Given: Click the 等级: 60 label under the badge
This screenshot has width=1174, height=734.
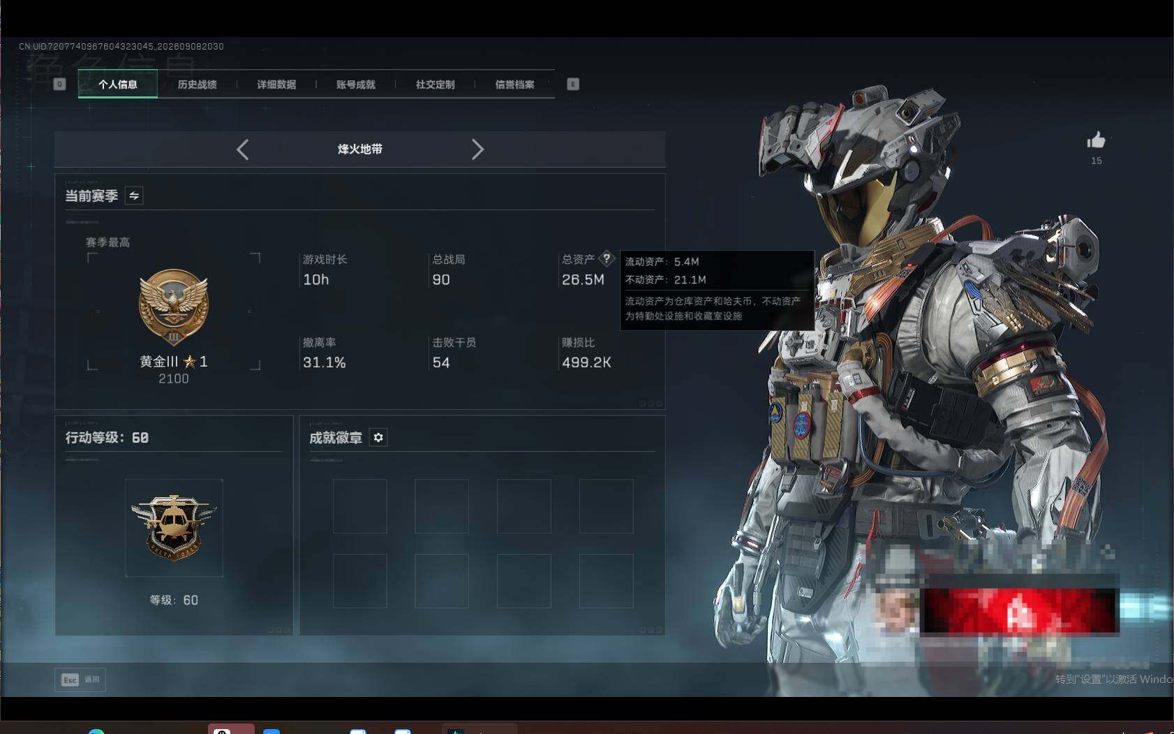Looking at the screenshot, I should point(174,601).
